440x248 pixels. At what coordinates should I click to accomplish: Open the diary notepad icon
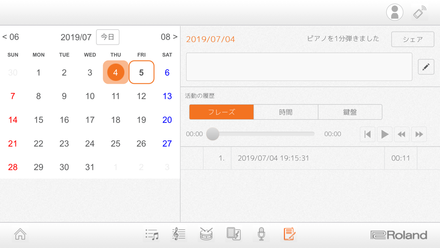point(289,234)
